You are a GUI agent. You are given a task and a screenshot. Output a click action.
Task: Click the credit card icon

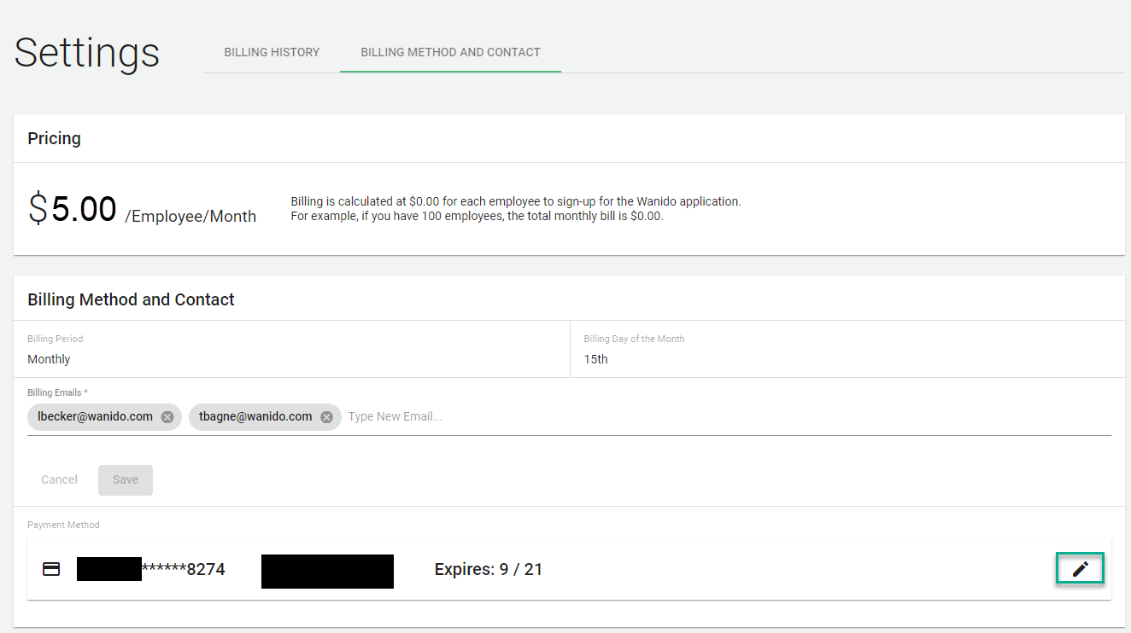click(x=51, y=569)
